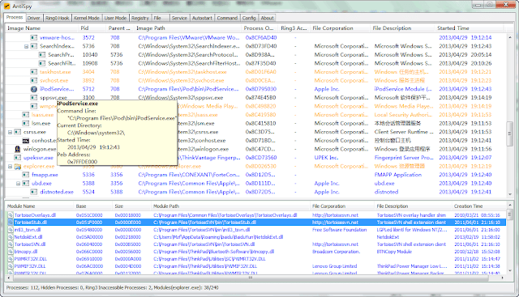Select the distnoted.exe process row
This screenshot has height=297, width=519.
tap(255, 192)
